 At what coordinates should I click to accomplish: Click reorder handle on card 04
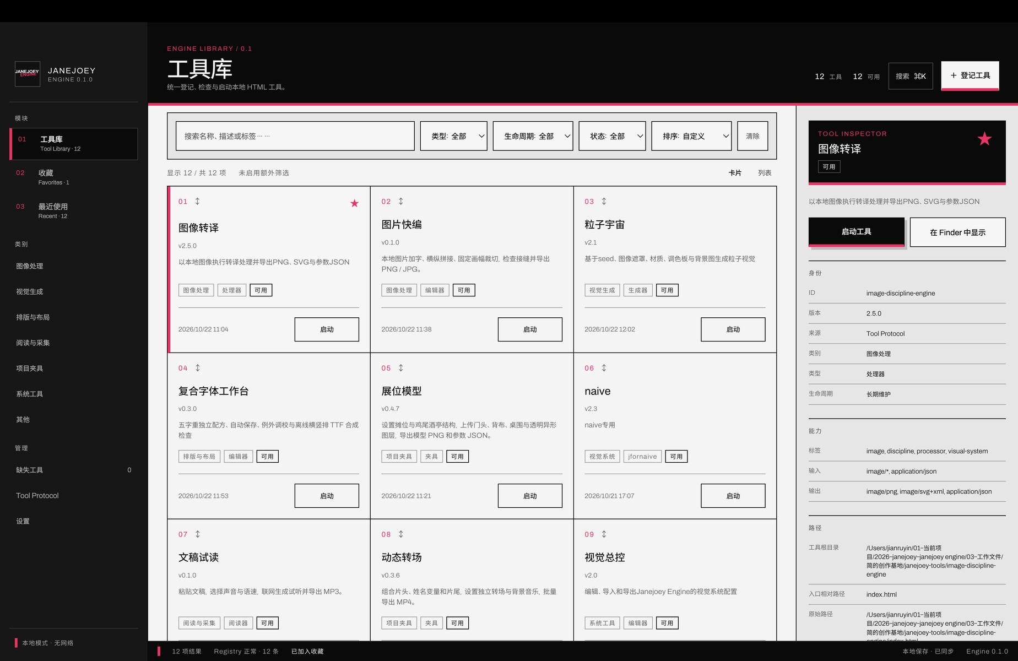pyautogui.click(x=197, y=368)
